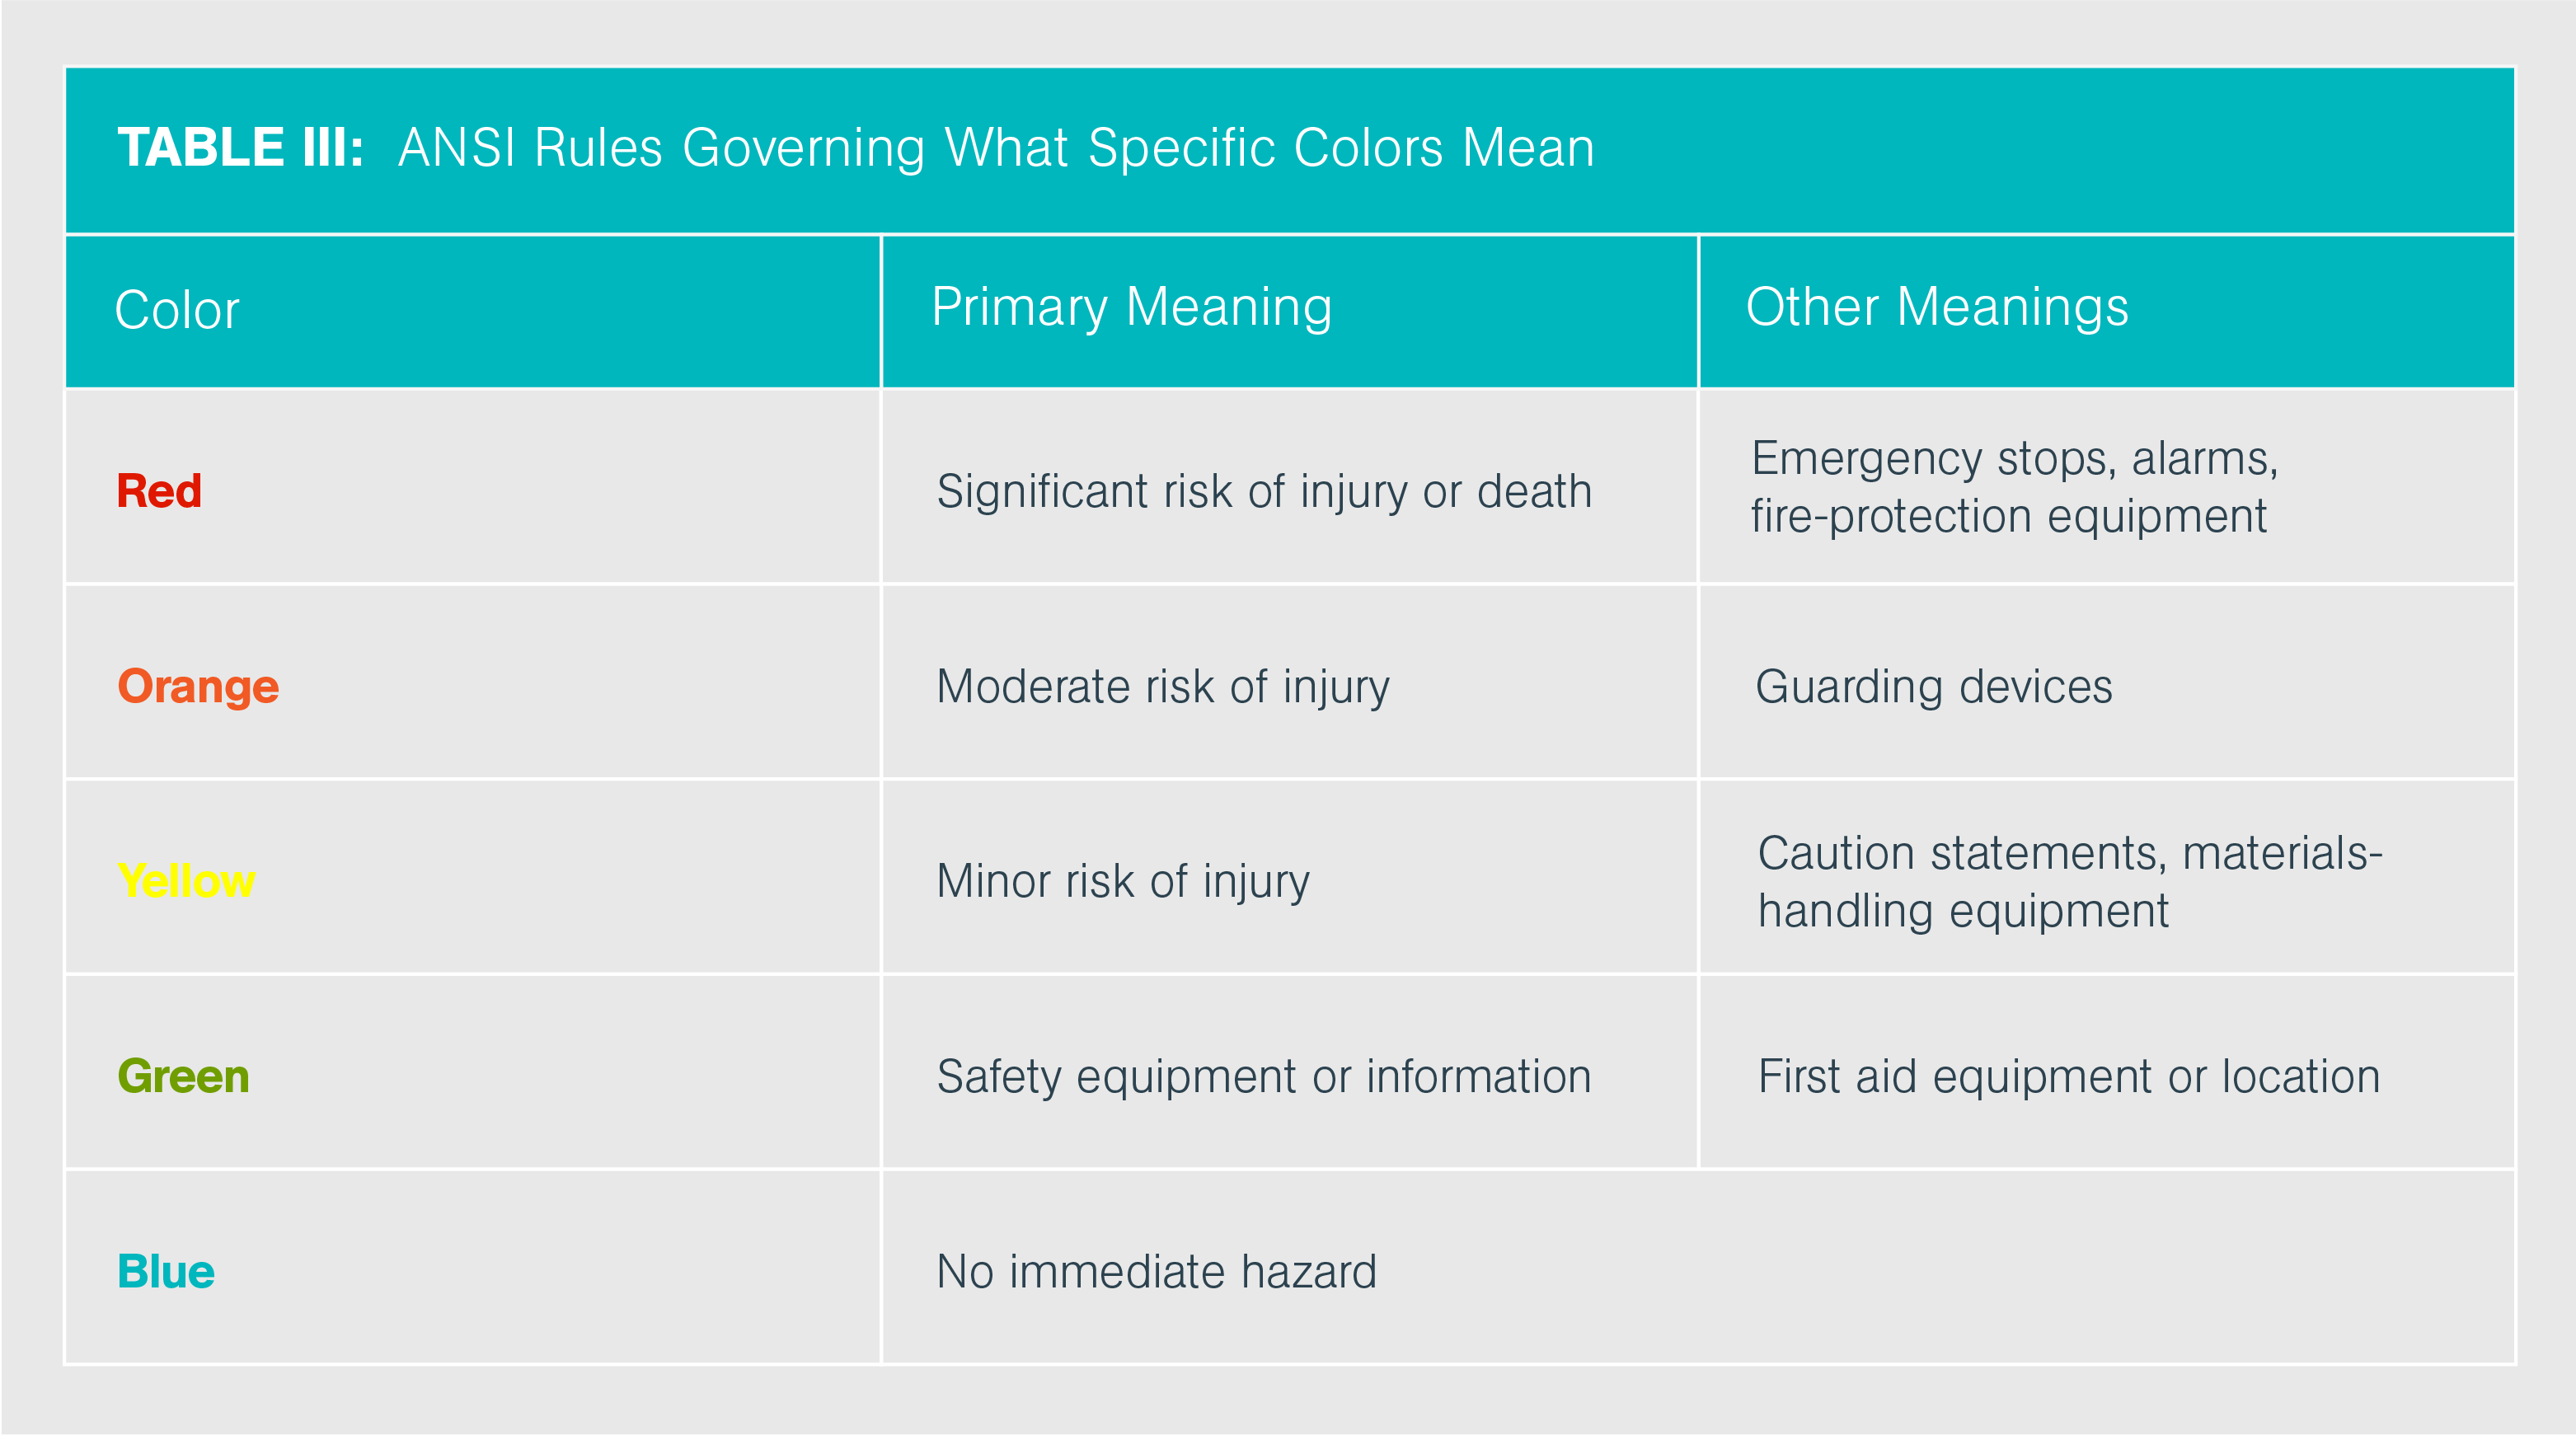This screenshot has width=2576, height=1435.
Task: Select the "Color" column header
Action: pyautogui.click(x=177, y=310)
